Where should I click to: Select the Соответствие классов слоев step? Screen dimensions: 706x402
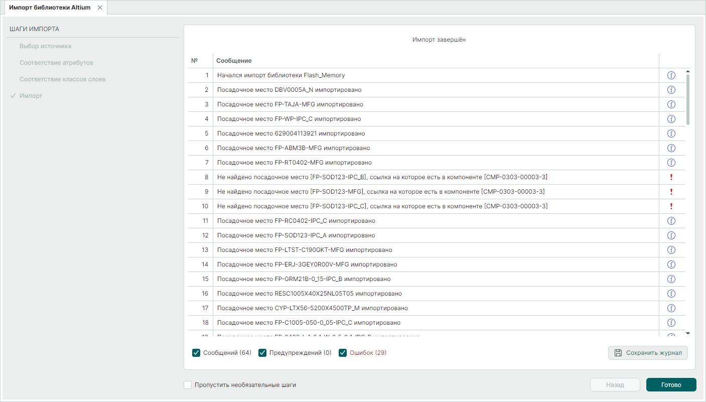click(x=63, y=79)
